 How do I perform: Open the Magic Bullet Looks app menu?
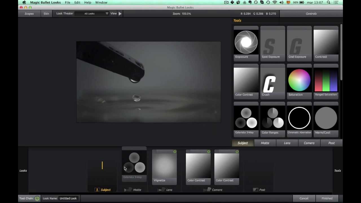45,3
